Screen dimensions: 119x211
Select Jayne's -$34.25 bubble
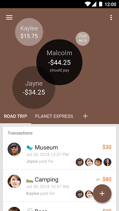point(34,87)
